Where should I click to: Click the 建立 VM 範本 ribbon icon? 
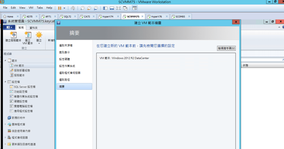tap(28, 35)
